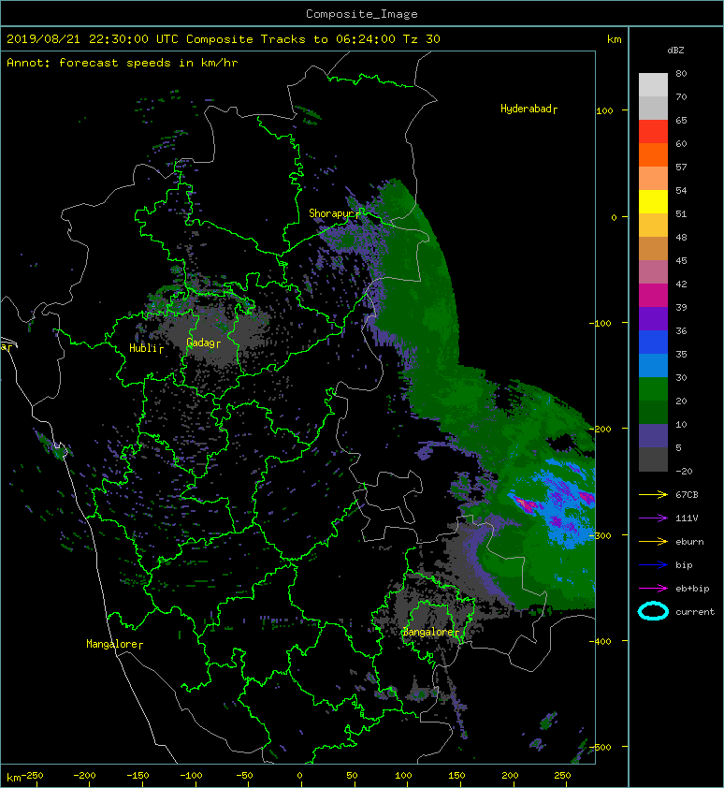The image size is (724, 788).
Task: Click the 67CB legend label
Action: [x=687, y=494]
